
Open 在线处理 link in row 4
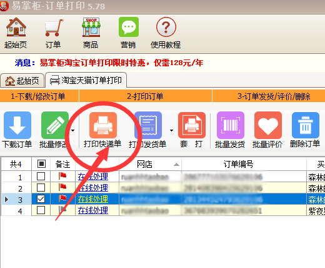(93, 210)
